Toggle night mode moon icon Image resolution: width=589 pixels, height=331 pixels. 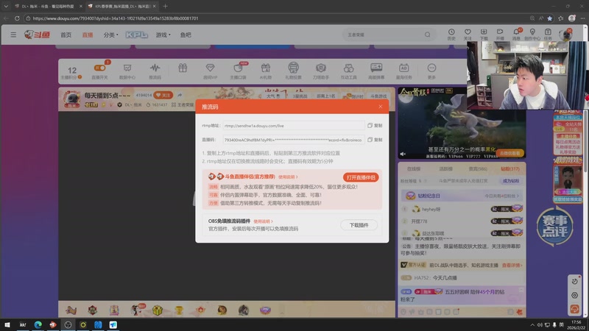coord(574,282)
